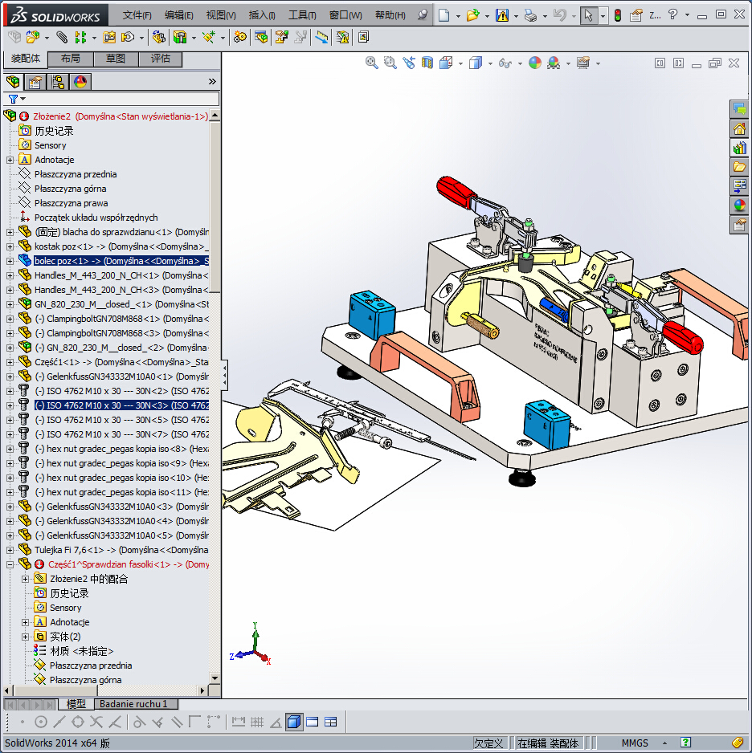Expand the kostak poz<1> component
The height and width of the screenshot is (753, 752).
tap(10, 246)
